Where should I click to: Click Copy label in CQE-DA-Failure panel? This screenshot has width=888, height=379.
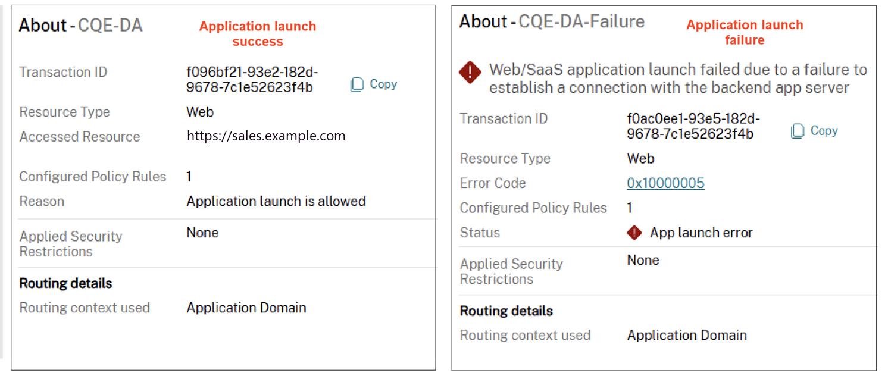coord(824,131)
